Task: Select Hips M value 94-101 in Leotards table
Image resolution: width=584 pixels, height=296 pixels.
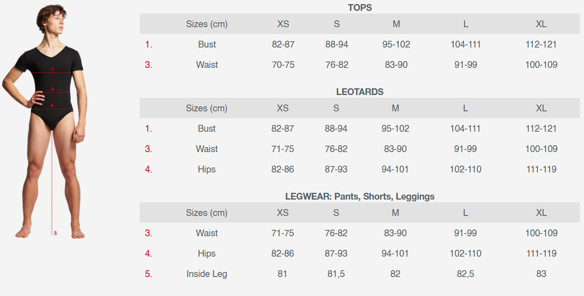Action: [395, 169]
